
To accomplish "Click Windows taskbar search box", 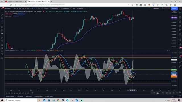I will pyautogui.click(x=21, y=100).
